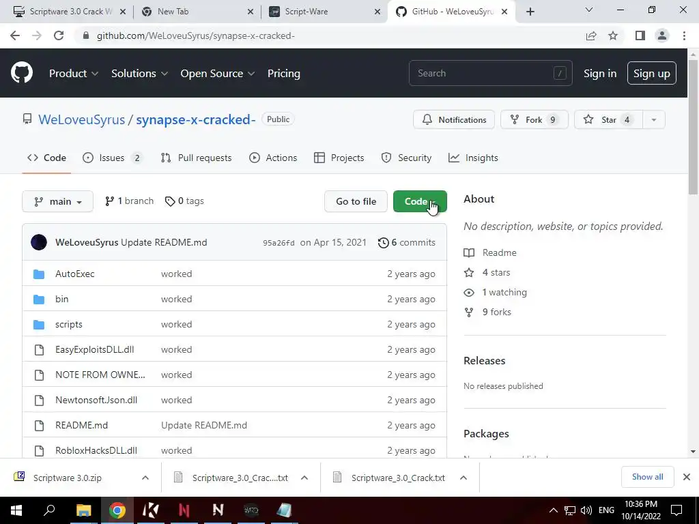The width and height of the screenshot is (699, 524).
Task: Click the Sign in link
Action: pos(600,74)
